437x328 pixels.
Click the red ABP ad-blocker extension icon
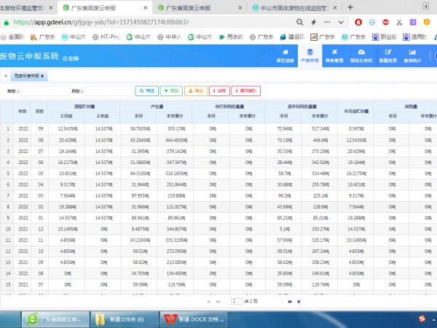386,22
